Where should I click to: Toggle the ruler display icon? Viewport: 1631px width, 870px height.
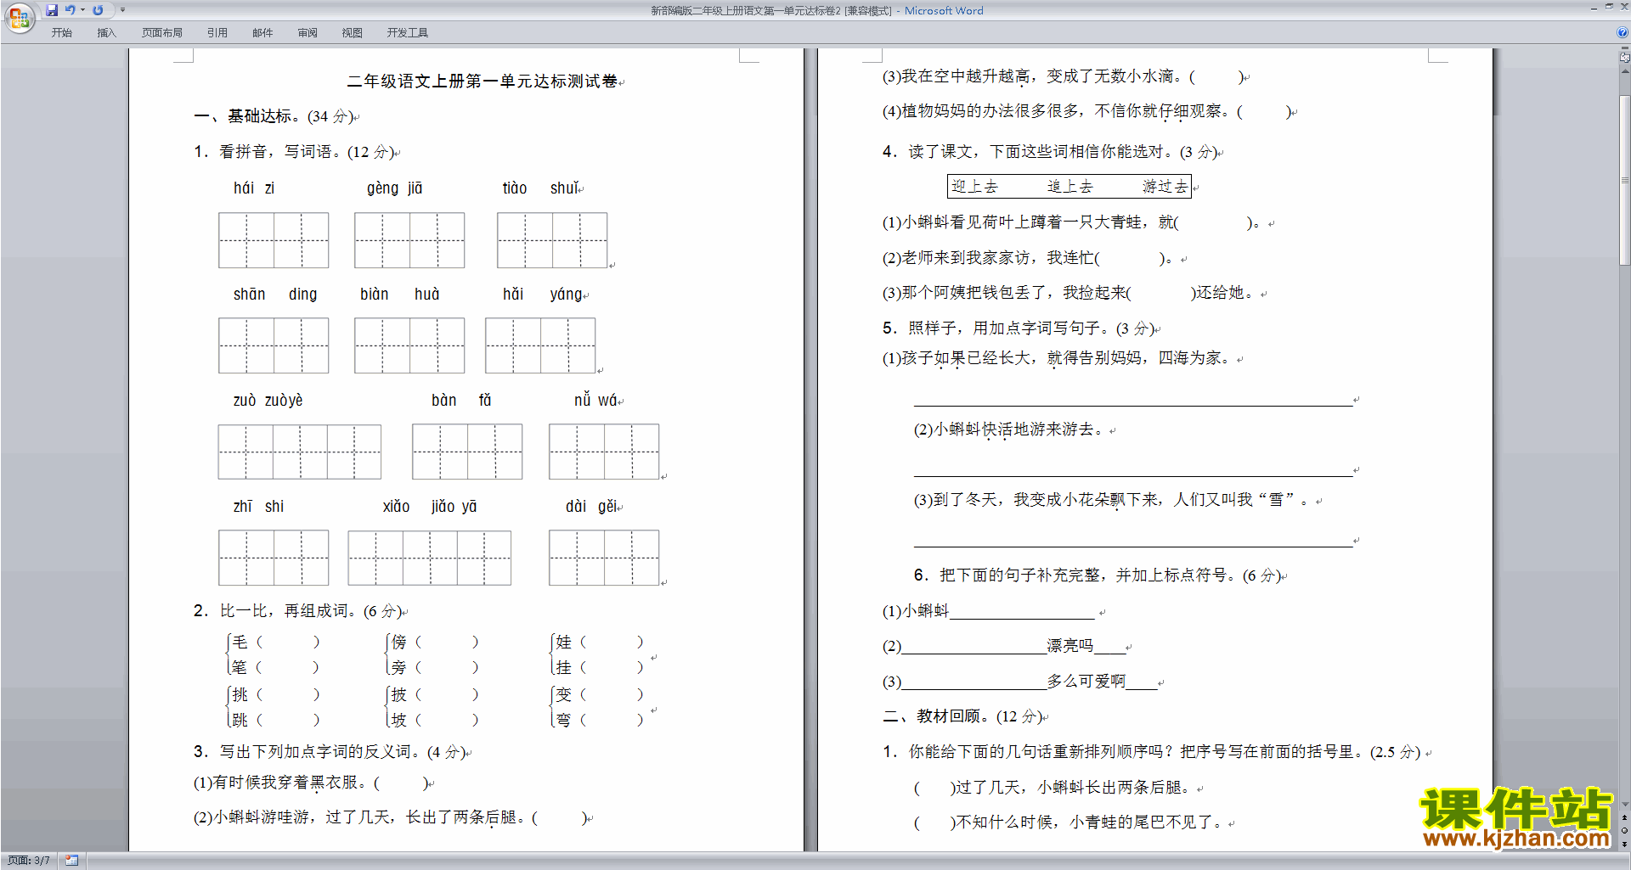[x=1624, y=59]
